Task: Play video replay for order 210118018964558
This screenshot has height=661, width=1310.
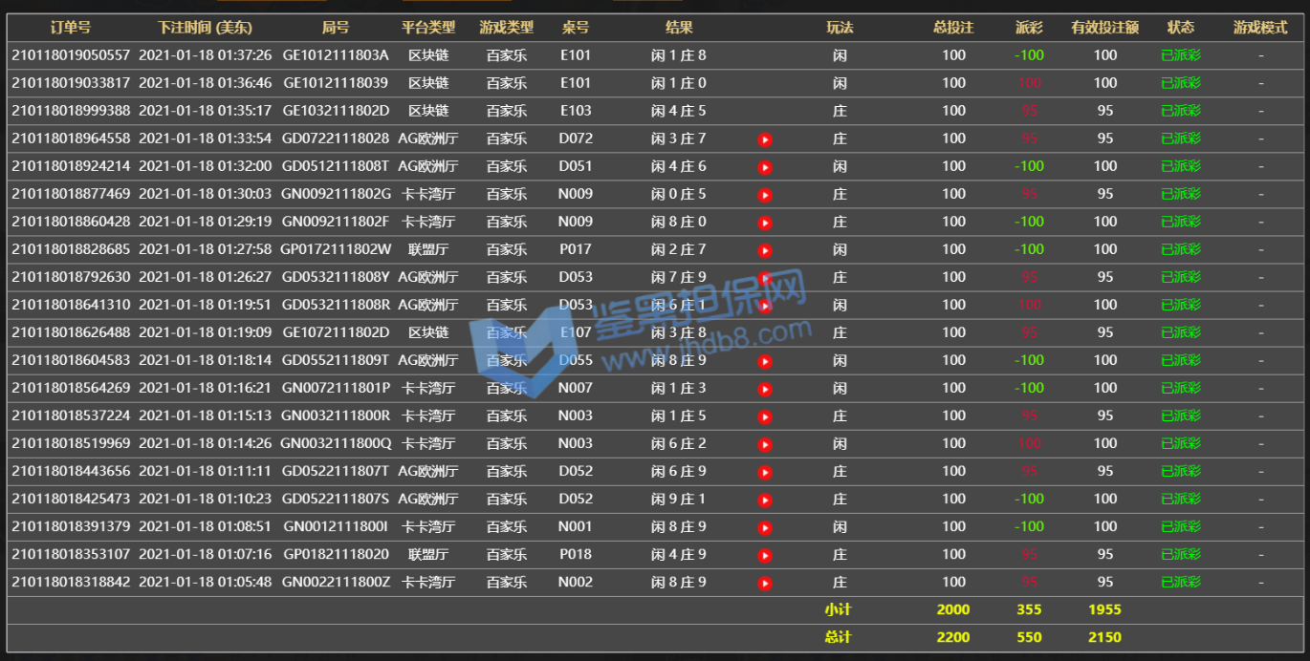Action: coord(765,139)
